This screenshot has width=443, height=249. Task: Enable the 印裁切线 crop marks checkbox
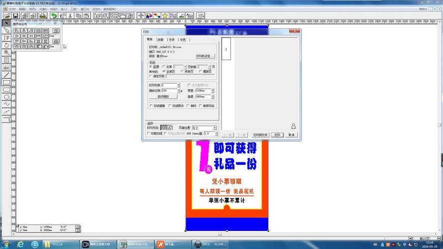tap(149, 133)
